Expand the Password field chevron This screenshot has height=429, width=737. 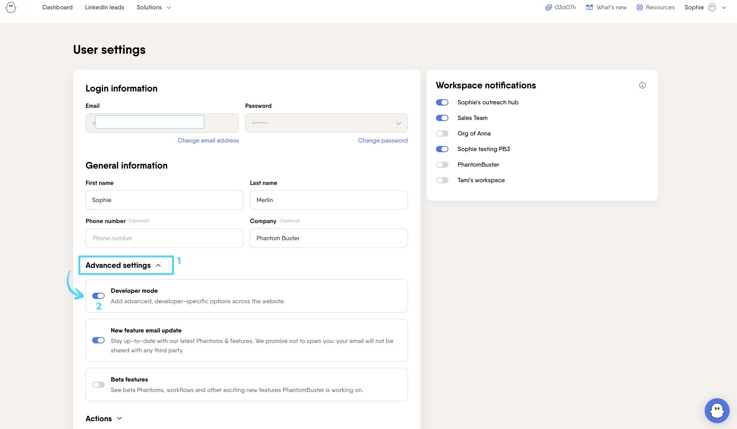pos(399,123)
